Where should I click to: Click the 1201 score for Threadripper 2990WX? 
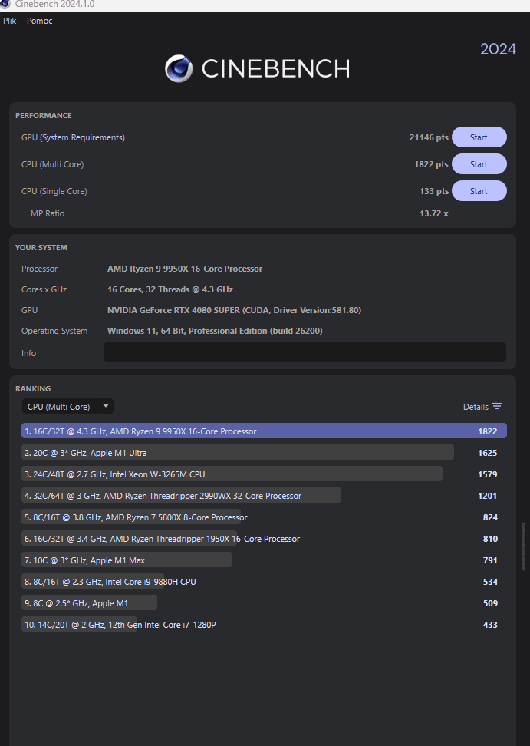click(488, 496)
